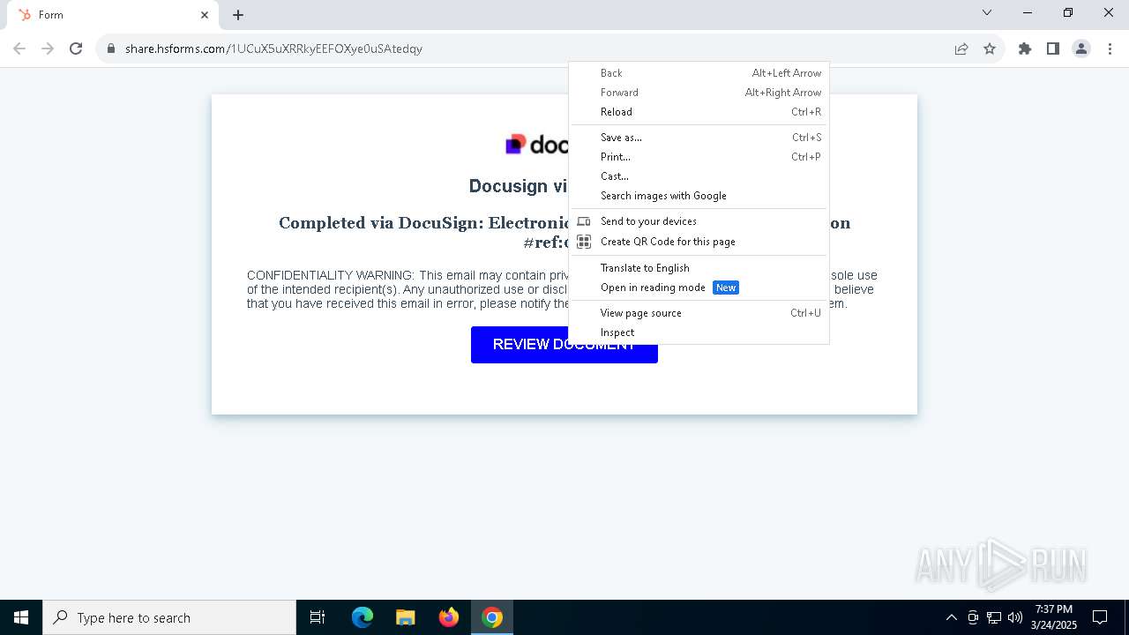The width and height of the screenshot is (1129, 635).
Task: Click the Type here to search box
Action: [x=169, y=617]
